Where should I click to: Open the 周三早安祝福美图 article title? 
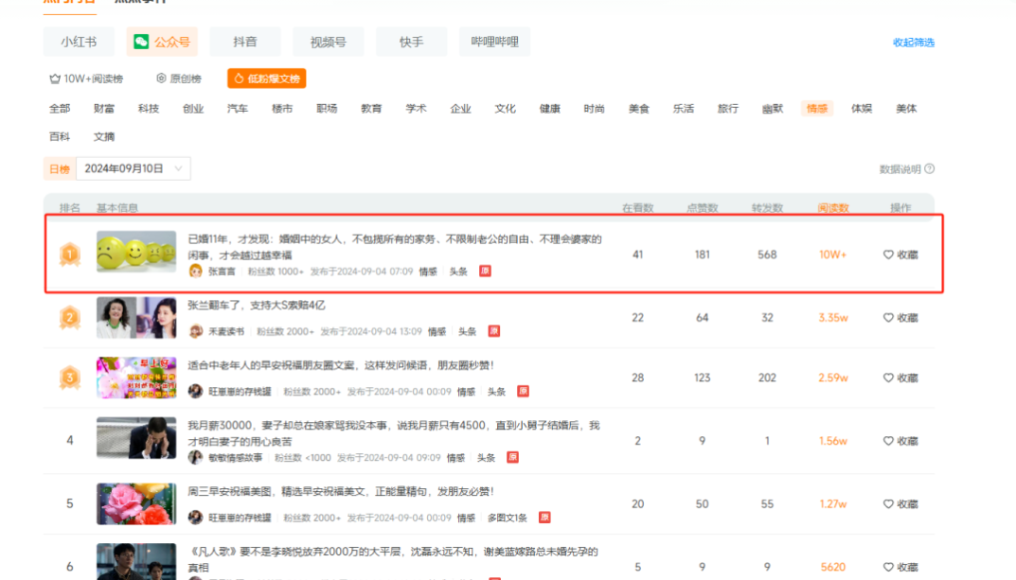tap(341, 492)
